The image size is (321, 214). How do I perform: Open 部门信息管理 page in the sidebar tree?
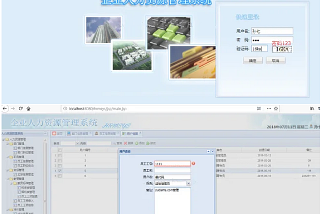pyautogui.click(x=25, y=148)
